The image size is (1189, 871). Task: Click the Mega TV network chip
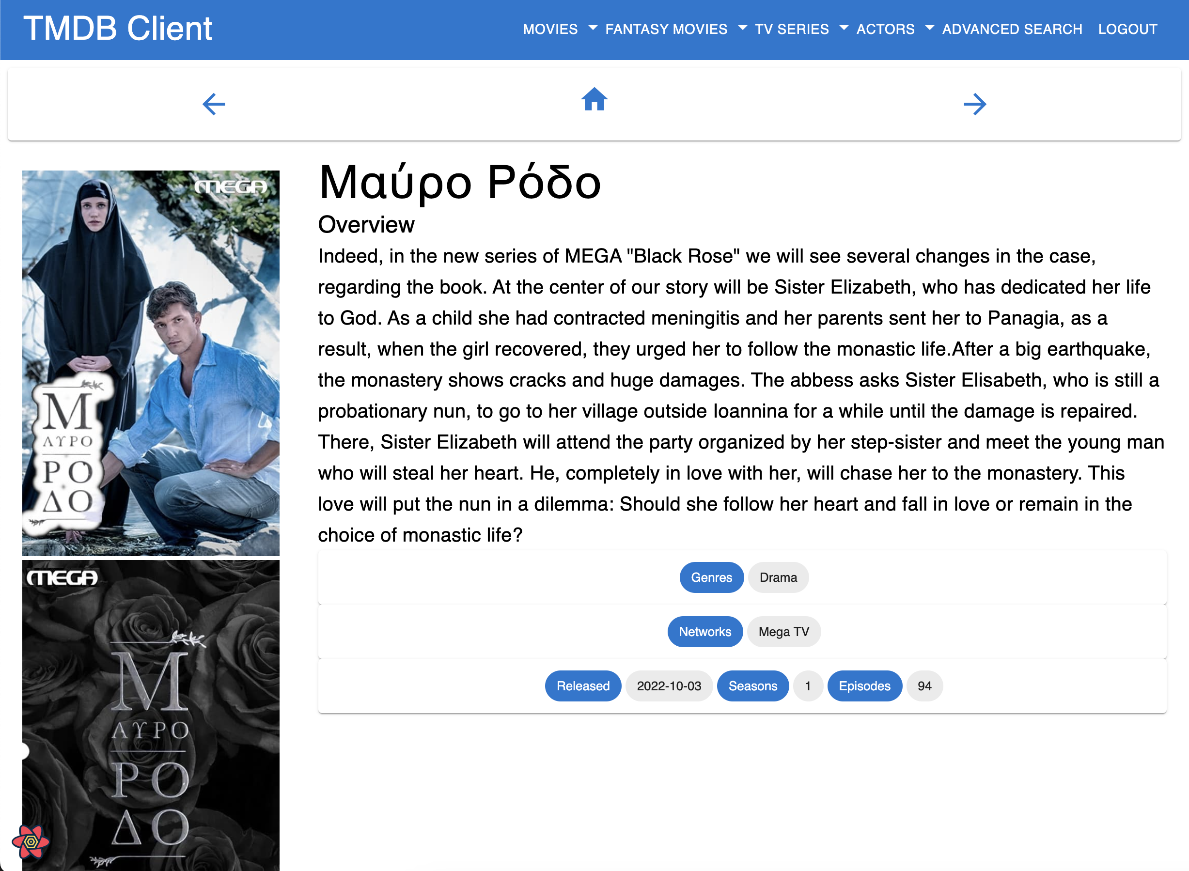[783, 632]
